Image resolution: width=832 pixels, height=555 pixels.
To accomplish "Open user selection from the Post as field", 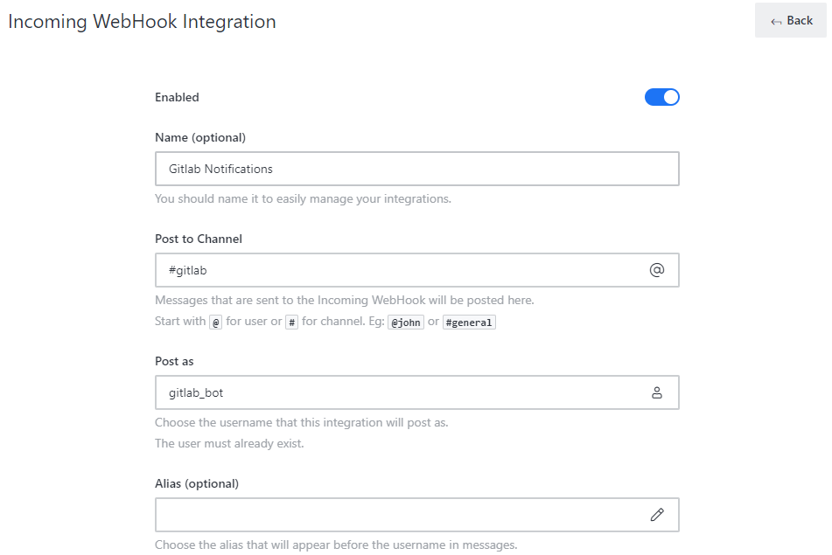I will [x=657, y=392].
